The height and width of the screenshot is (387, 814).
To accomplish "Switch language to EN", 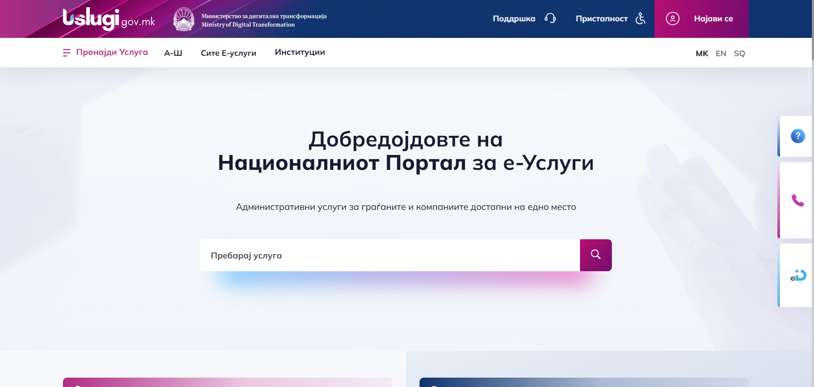I will [721, 53].
